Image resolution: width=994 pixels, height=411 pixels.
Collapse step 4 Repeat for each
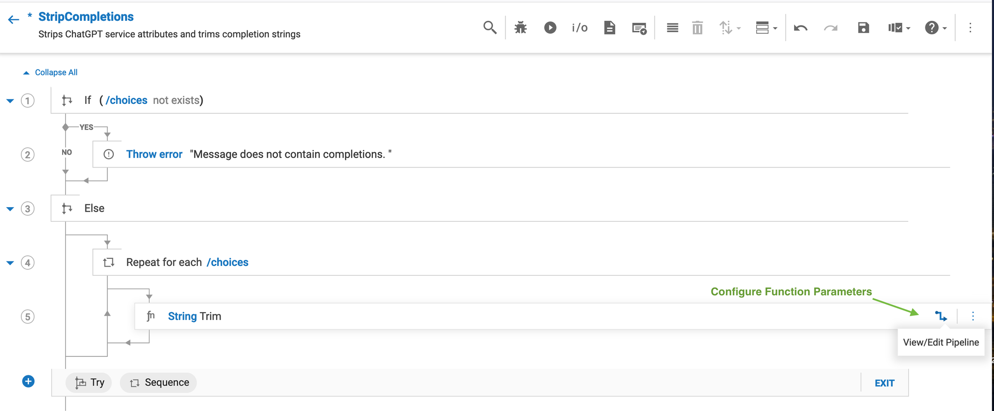(10, 263)
